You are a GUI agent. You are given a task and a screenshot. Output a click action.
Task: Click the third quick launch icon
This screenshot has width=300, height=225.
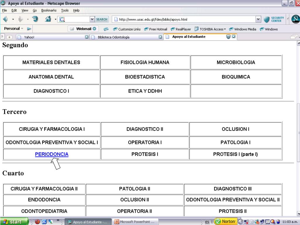[x=51, y=222]
